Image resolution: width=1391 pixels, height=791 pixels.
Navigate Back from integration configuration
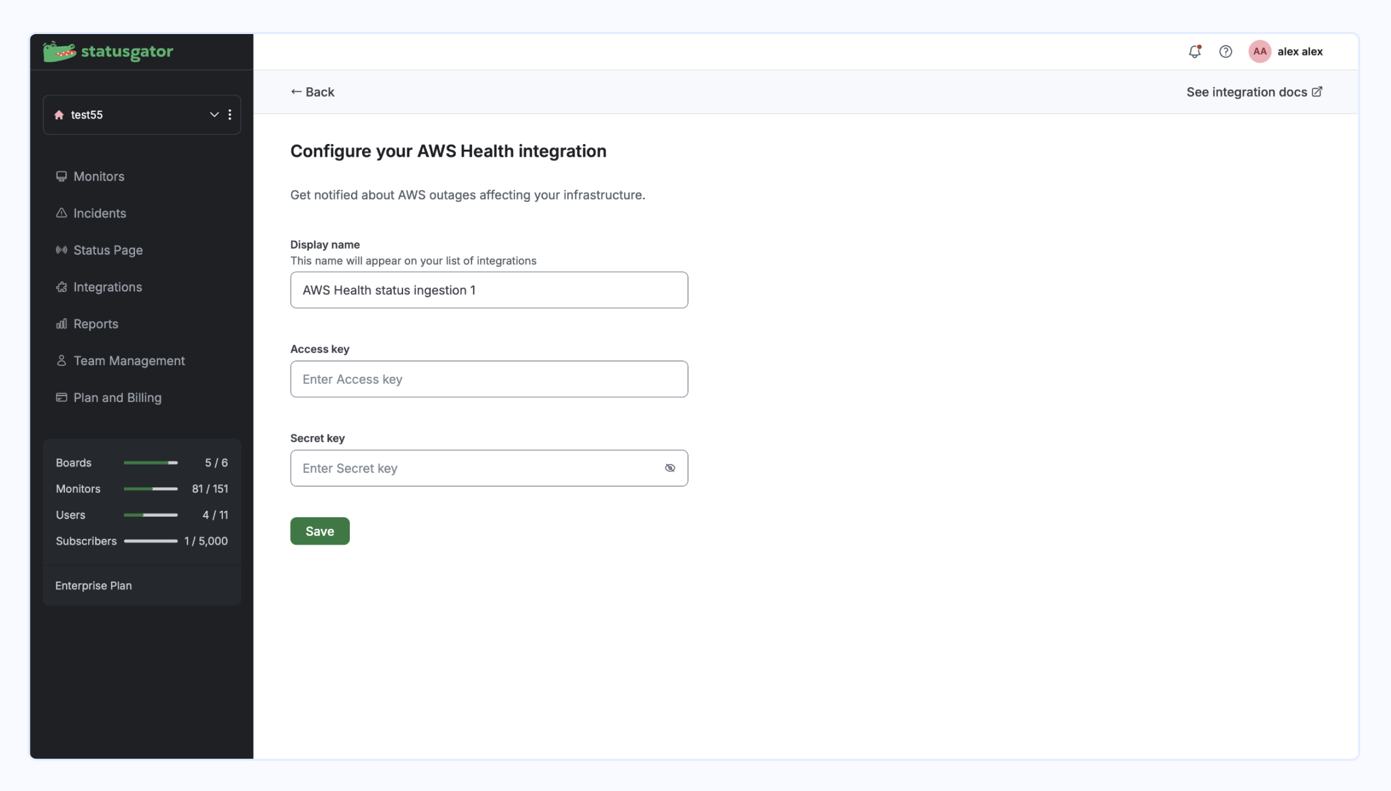tap(312, 92)
